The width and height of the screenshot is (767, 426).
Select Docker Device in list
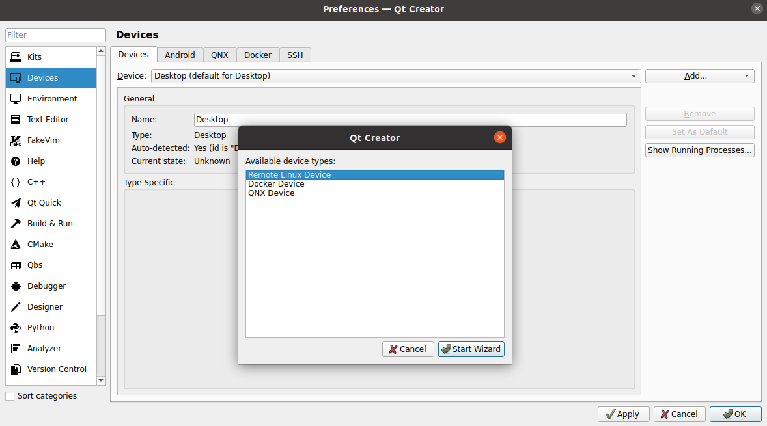coord(276,184)
